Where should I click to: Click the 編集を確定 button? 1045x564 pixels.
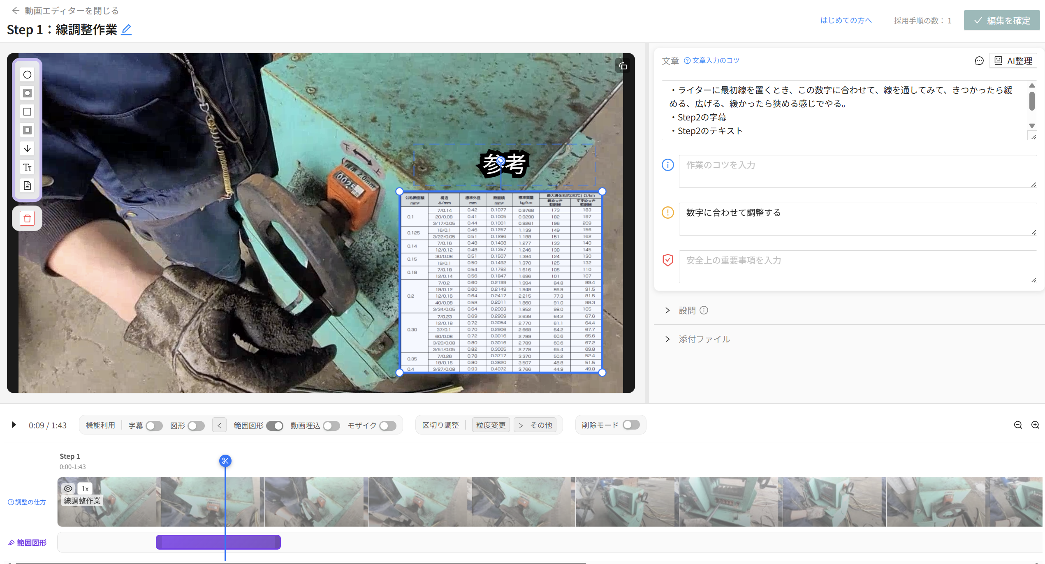[x=1001, y=21]
